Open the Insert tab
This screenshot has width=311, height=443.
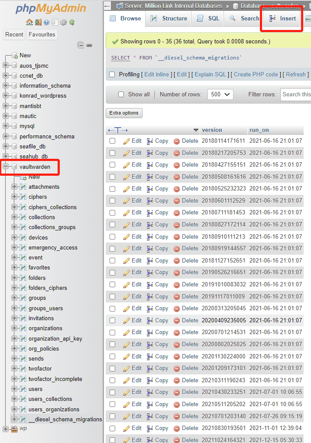pyautogui.click(x=282, y=19)
